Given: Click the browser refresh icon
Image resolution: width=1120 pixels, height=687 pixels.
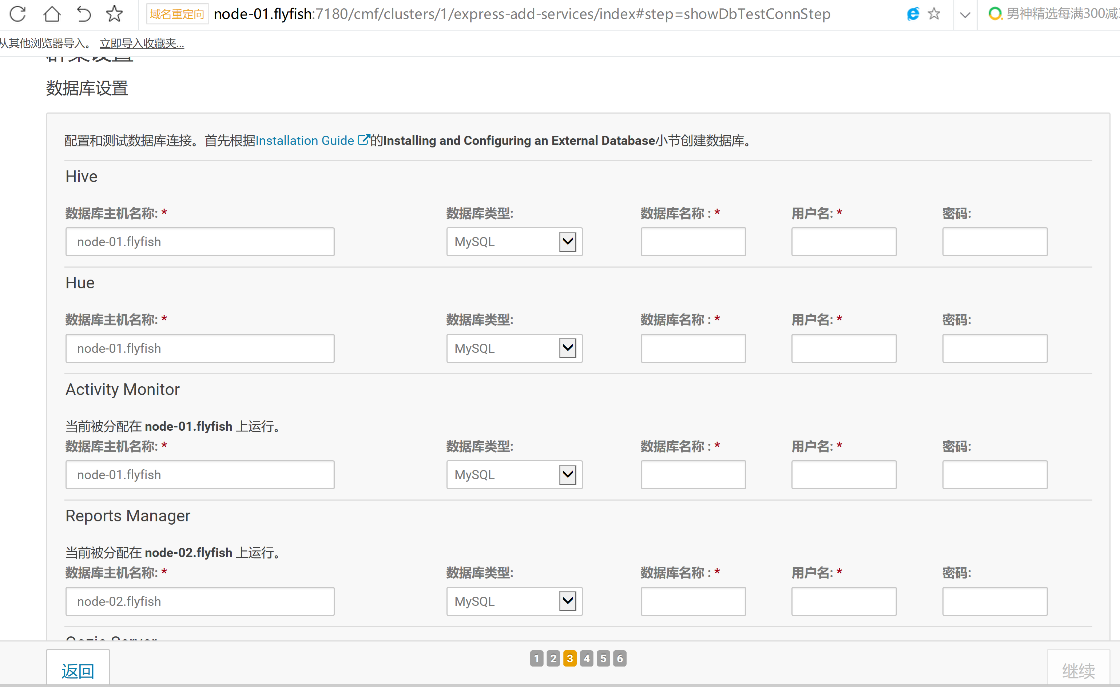Looking at the screenshot, I should coord(18,13).
